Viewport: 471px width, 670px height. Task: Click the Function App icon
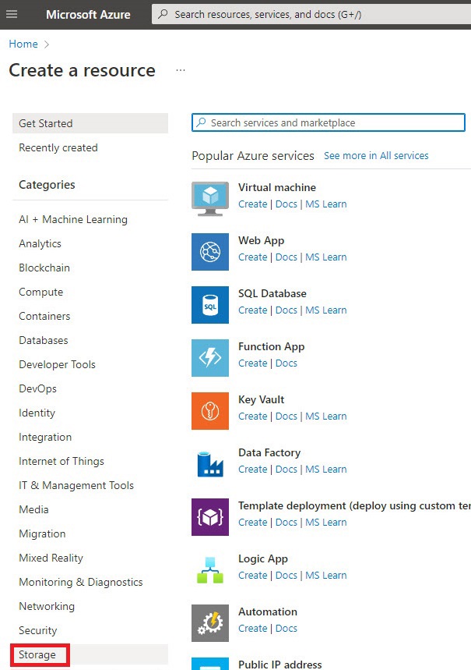210,358
